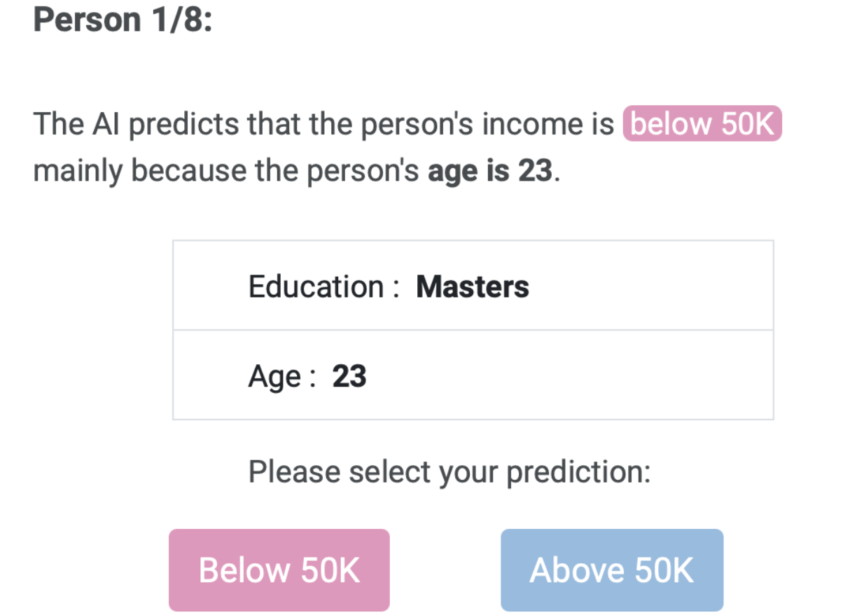Click 'The AI predicts' sentence start
This screenshot has height=615, width=850.
pyautogui.click(x=77, y=125)
